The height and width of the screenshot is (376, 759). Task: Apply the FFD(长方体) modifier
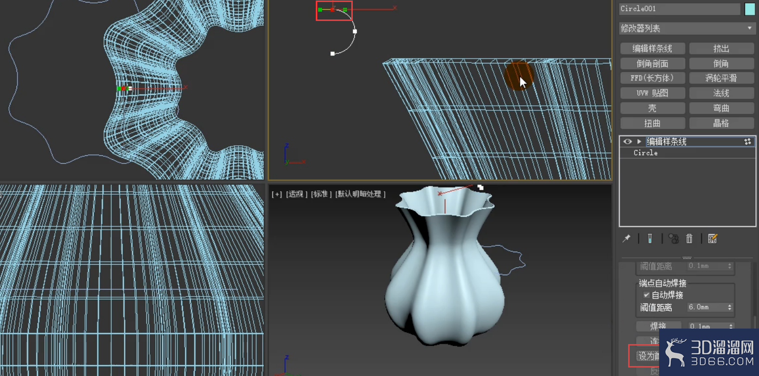[653, 78]
